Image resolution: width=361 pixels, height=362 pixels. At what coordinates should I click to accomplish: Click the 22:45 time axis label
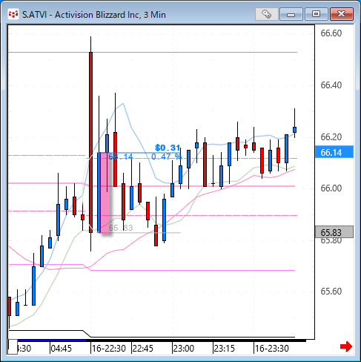[x=143, y=349]
